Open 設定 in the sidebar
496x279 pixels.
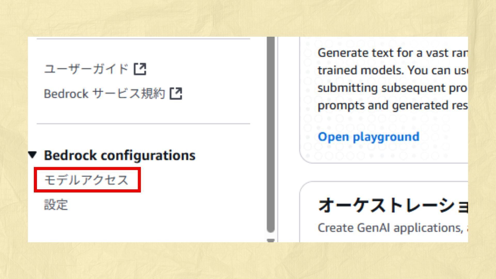[x=56, y=205]
